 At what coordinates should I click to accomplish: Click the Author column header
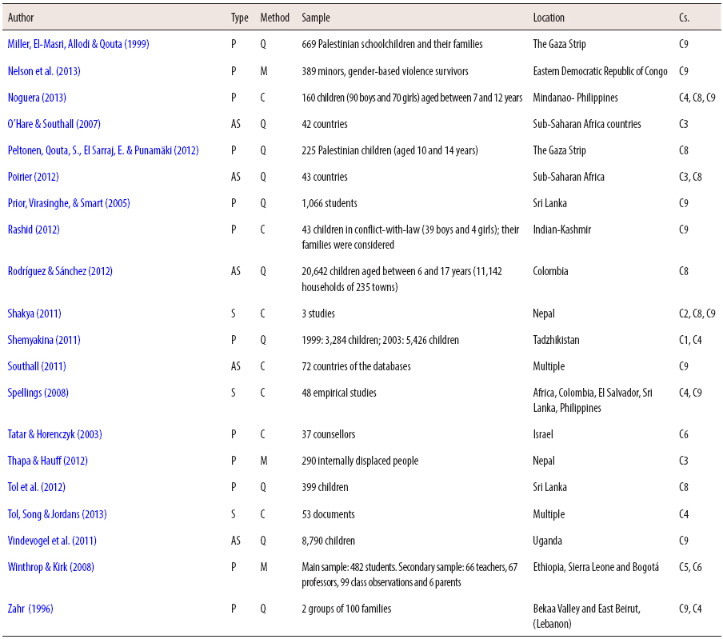21,17
